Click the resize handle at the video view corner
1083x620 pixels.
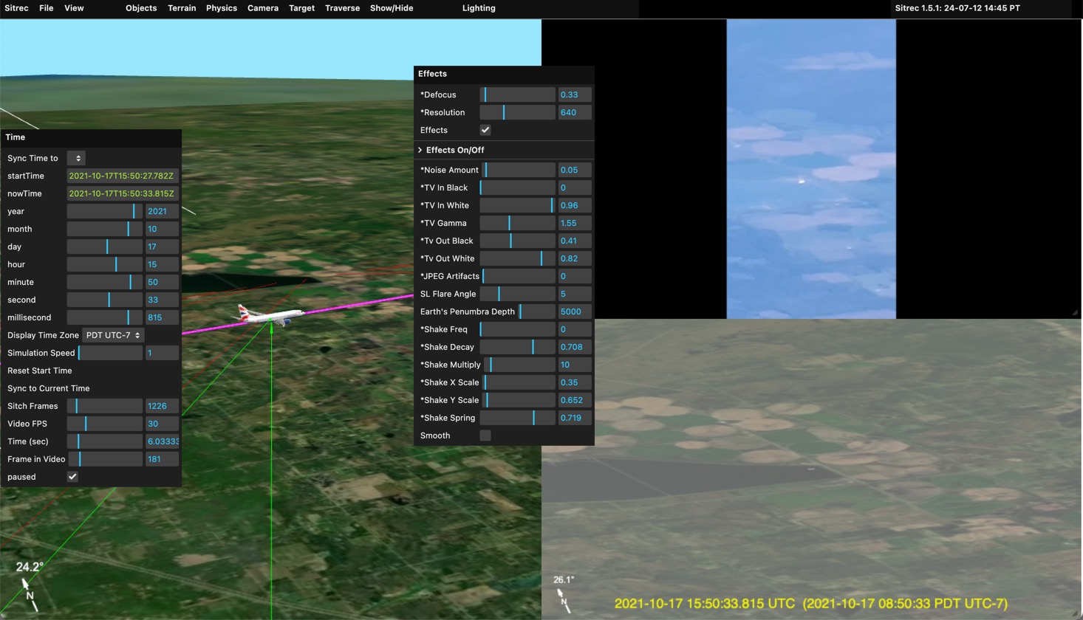1075,312
